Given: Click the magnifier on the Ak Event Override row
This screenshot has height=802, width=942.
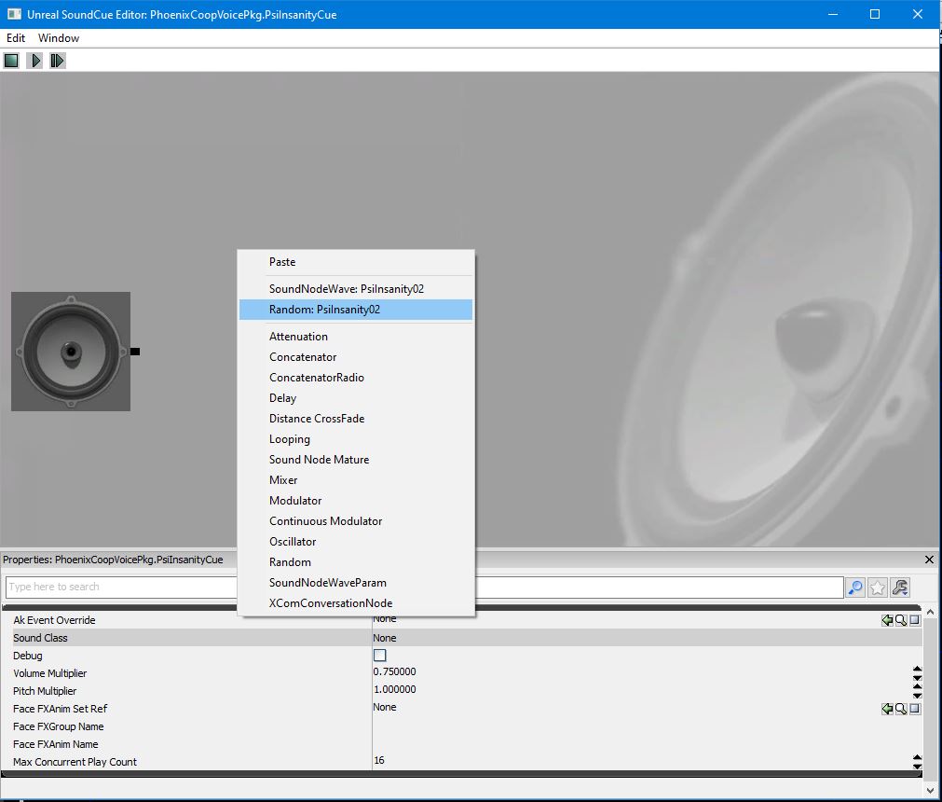Looking at the screenshot, I should click(x=901, y=620).
